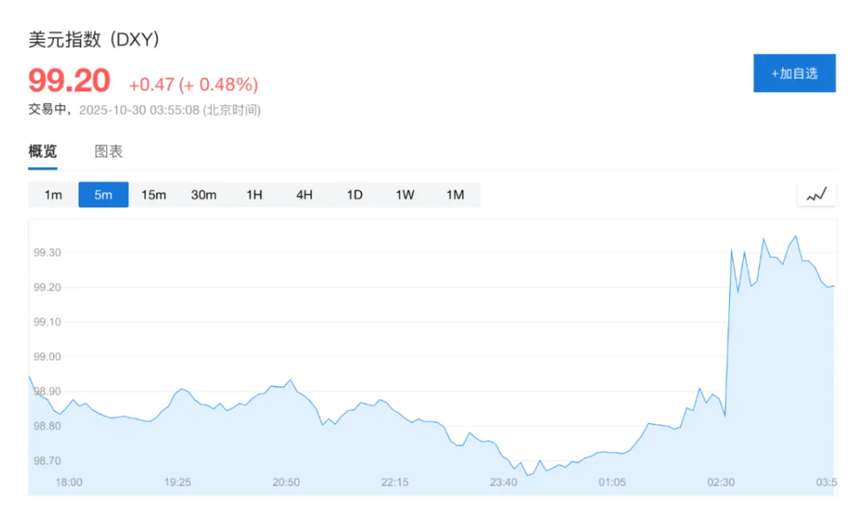Image resolution: width=859 pixels, height=512 pixels.
Task: Click the 23:40 time axis label
Action: point(503,483)
